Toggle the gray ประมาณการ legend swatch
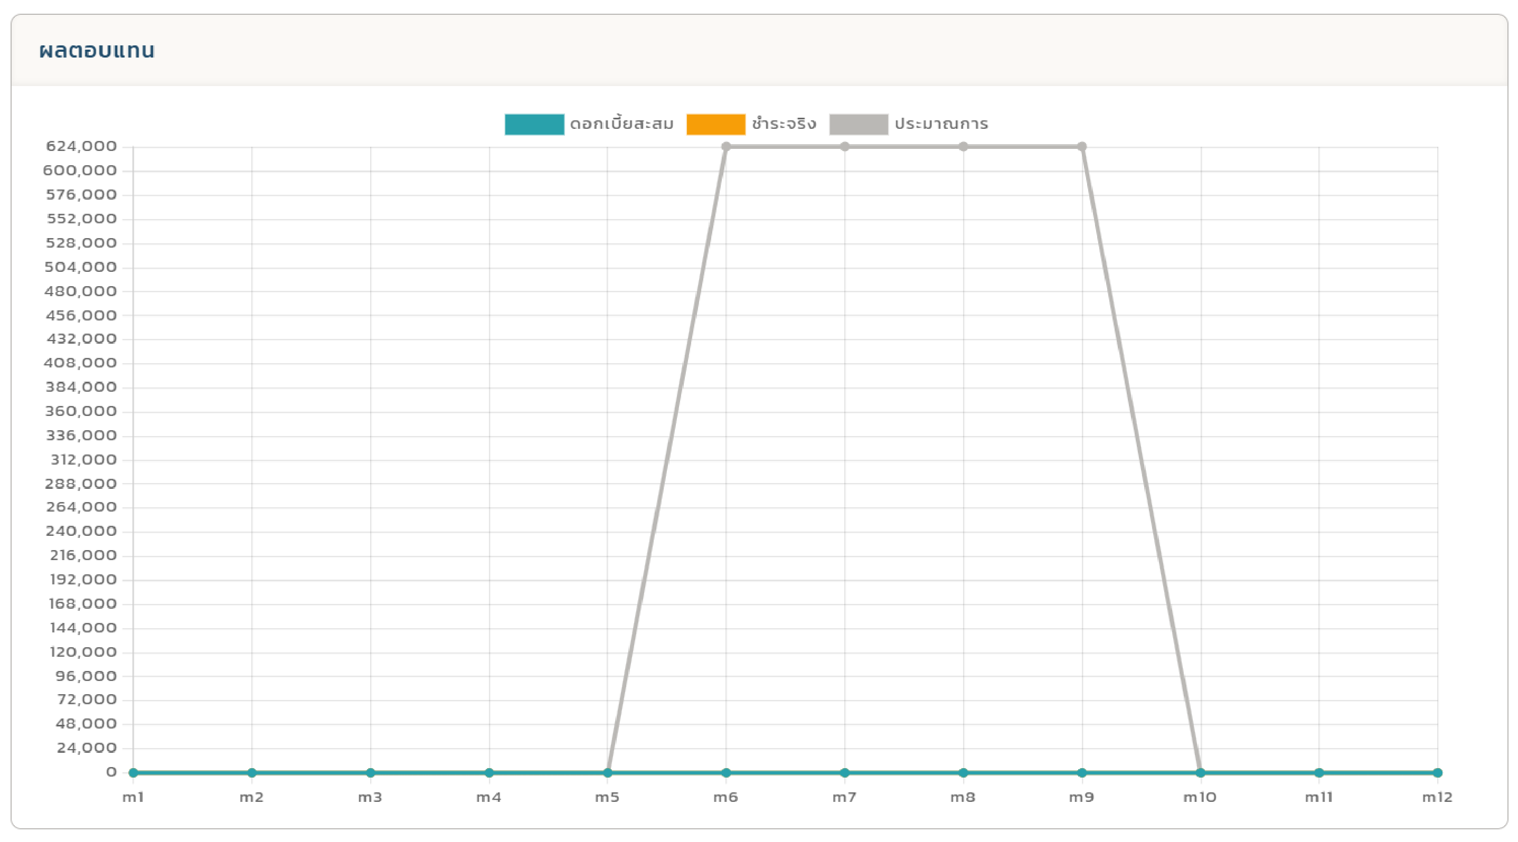The height and width of the screenshot is (842, 1518). pyautogui.click(x=858, y=125)
